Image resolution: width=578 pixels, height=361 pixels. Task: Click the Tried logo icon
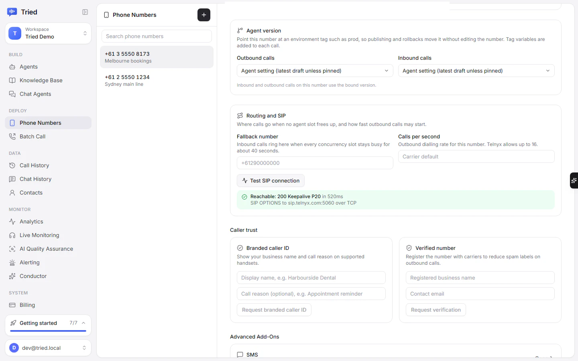click(12, 12)
